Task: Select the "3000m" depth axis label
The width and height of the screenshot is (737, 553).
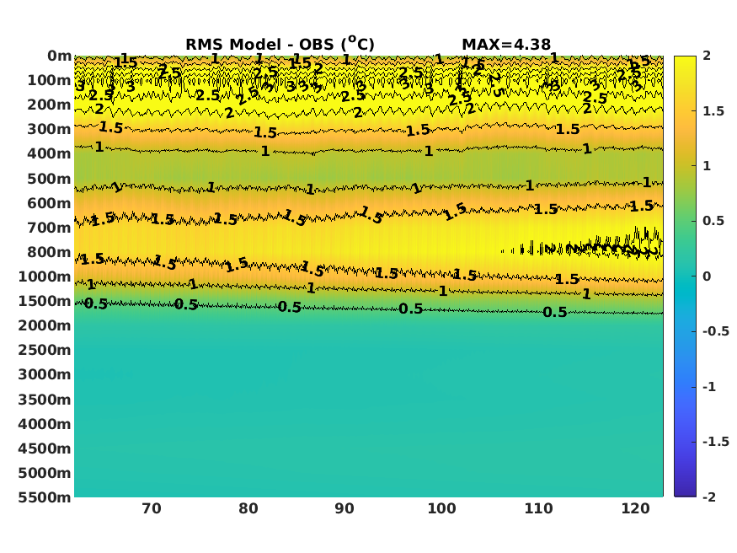Action: coord(45,375)
